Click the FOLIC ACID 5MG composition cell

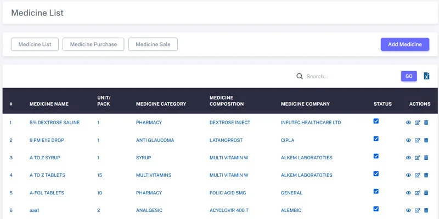228,193
